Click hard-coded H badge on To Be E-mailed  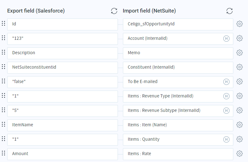pyautogui.click(x=226, y=82)
